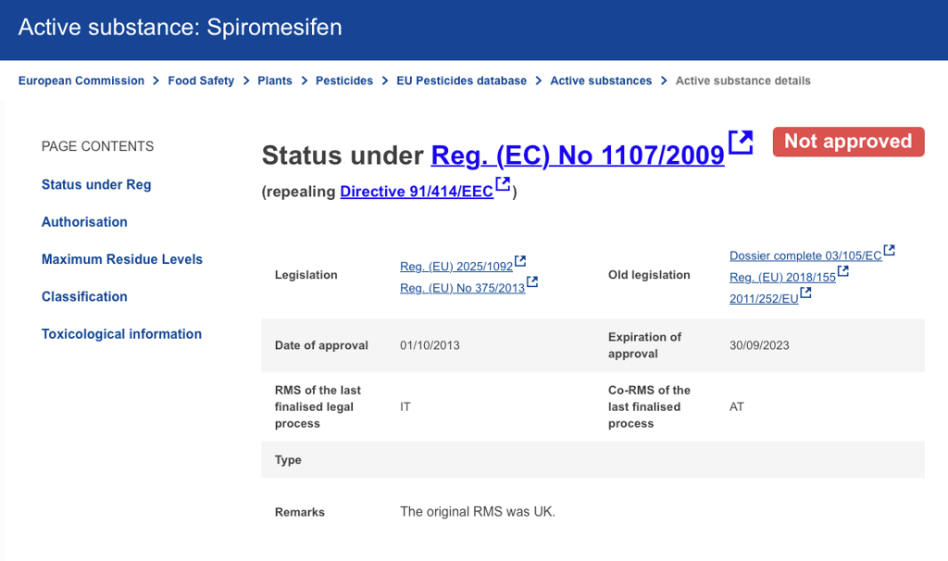Open the Reg. (EU) 2025/1092 legislation link
This screenshot has height=561, width=948.
(456, 267)
